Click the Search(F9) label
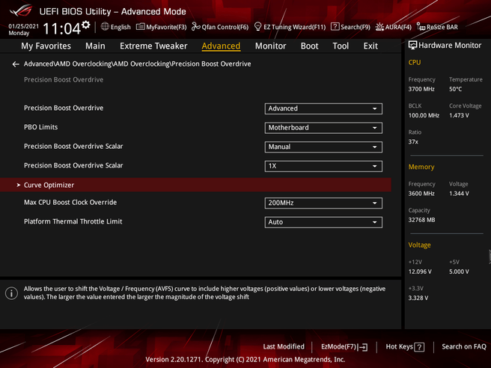This screenshot has width=491, height=368. (x=356, y=27)
